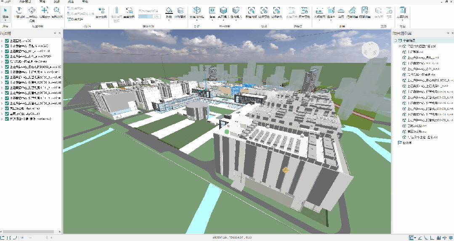454x241 pixels.
Task: Select the highlighted third ribbon tab
Action: click(42, 2)
